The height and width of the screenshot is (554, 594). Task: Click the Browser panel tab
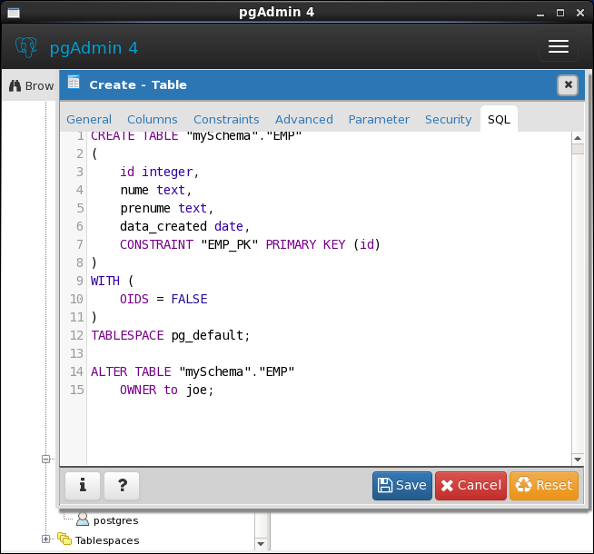point(31,86)
